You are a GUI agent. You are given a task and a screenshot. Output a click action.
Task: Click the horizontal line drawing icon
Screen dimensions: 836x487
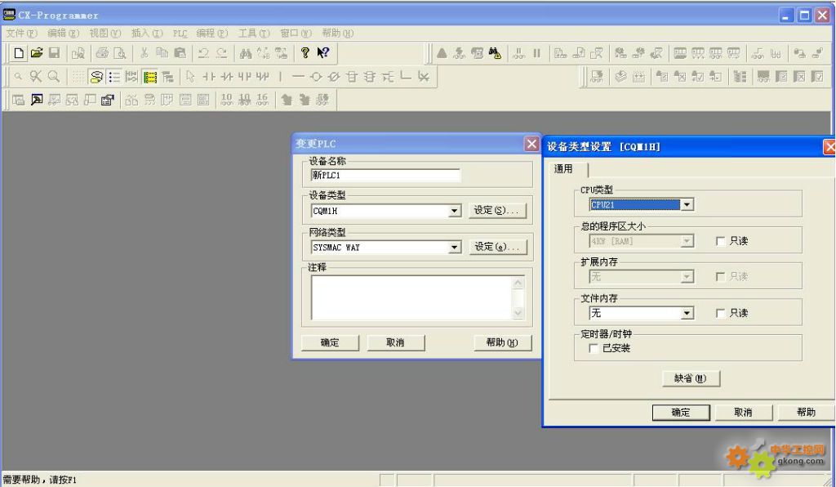(298, 77)
